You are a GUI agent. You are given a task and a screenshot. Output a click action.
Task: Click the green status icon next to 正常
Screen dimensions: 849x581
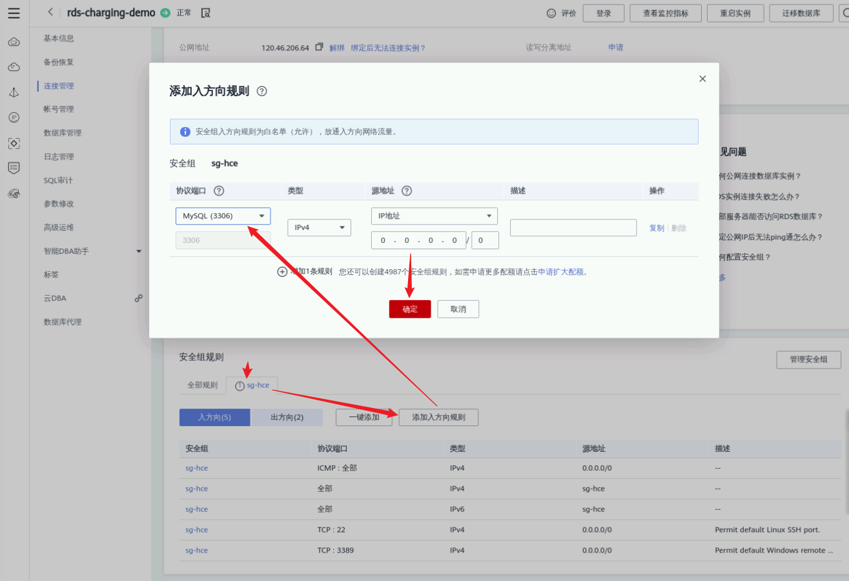coord(165,13)
